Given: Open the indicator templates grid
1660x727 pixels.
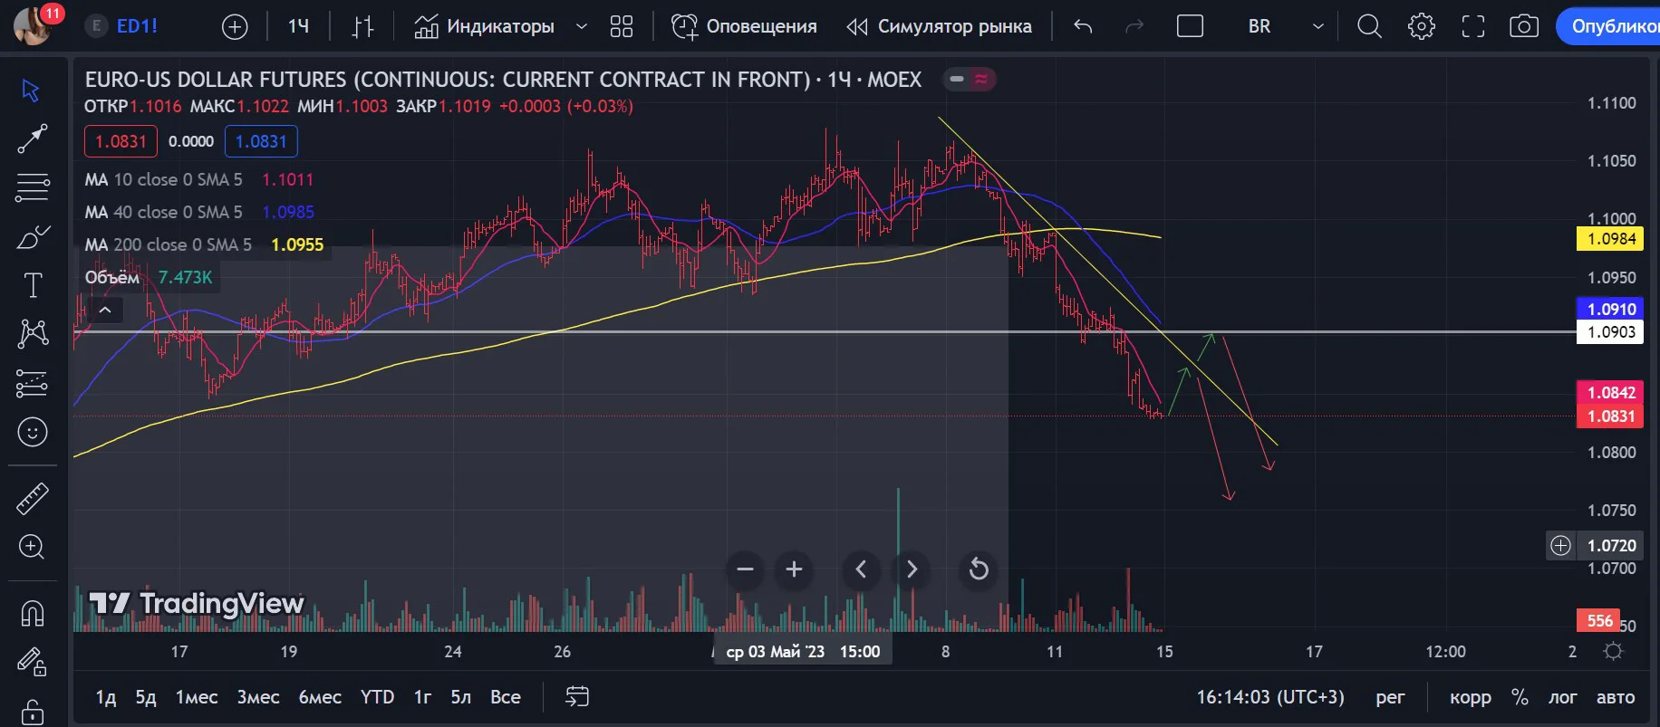Looking at the screenshot, I should 622,27.
